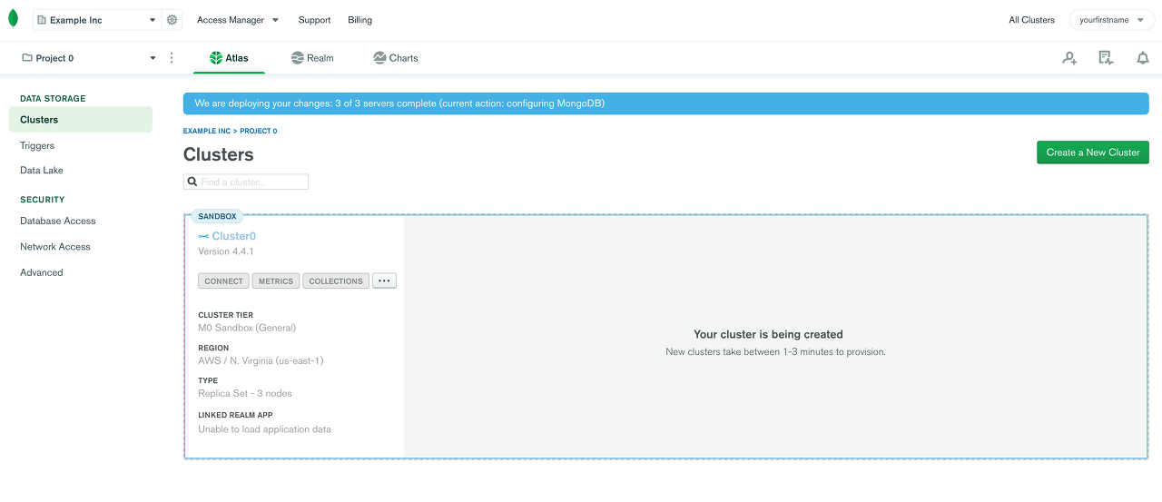This screenshot has width=1162, height=502.
Task: Switch to the Realm tab
Action: tap(312, 58)
